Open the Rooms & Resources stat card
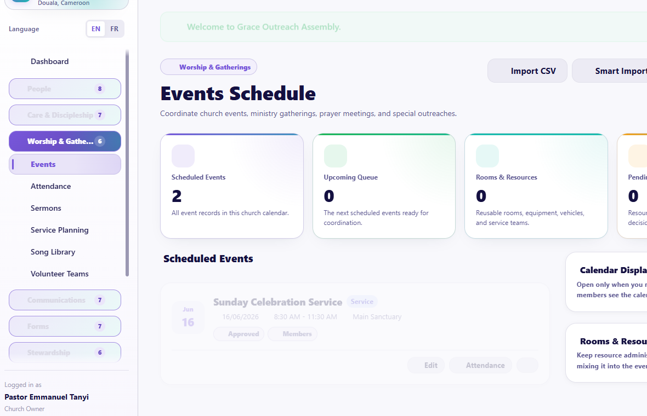 (536, 186)
